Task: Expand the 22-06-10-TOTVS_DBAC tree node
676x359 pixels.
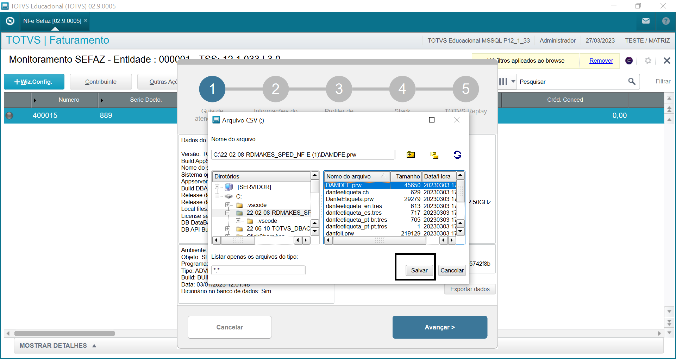Action: coord(227,228)
